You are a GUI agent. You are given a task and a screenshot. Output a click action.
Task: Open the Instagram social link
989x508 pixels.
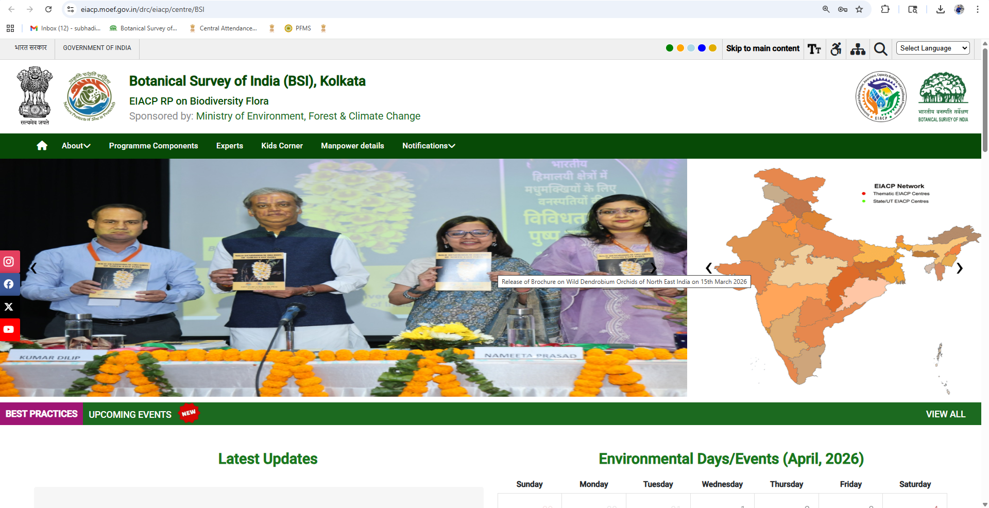click(x=9, y=262)
